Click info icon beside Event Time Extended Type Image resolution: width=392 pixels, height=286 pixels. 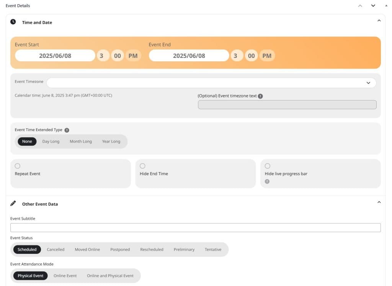[x=67, y=130]
